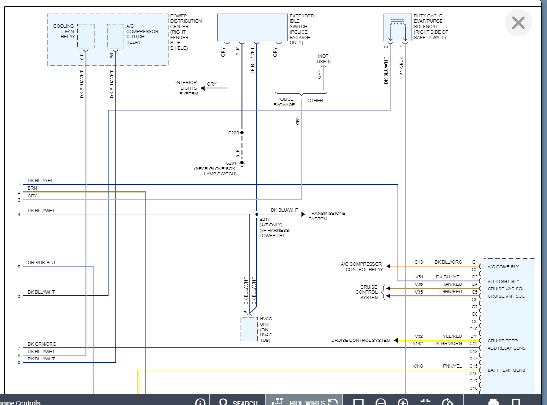This screenshot has height=405, width=547.
Task: Close the wiring diagram viewer
Action: coord(518,23)
